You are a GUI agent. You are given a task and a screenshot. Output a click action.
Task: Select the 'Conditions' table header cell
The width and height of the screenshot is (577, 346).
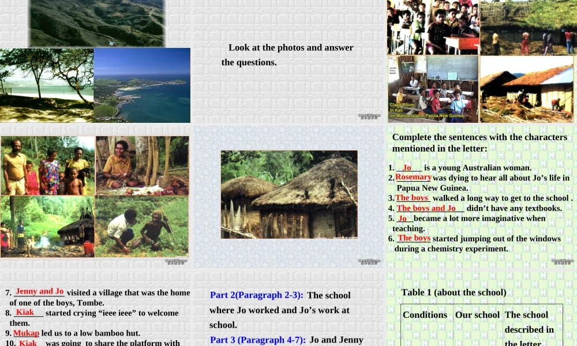(x=427, y=325)
